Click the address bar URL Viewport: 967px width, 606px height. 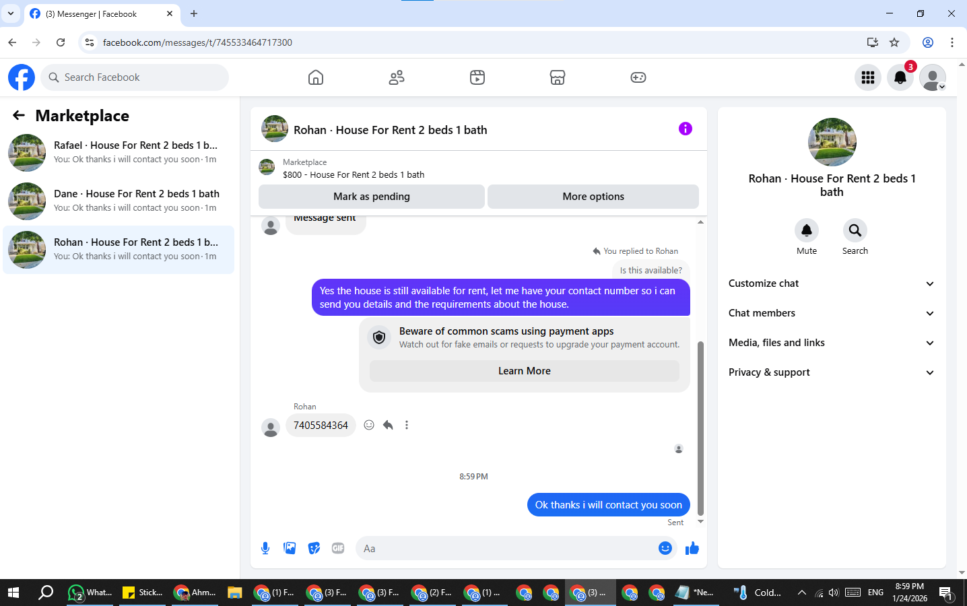pyautogui.click(x=197, y=42)
